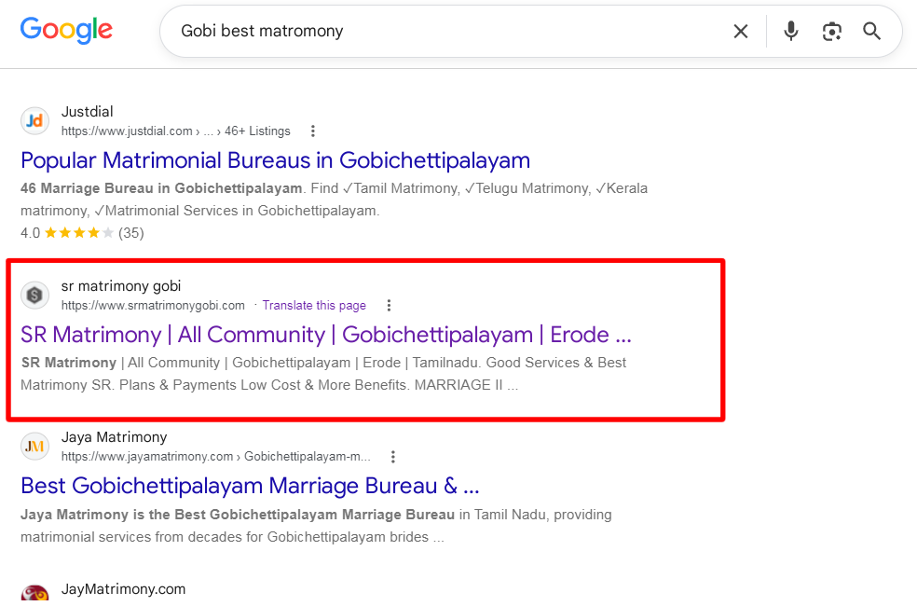The width and height of the screenshot is (917, 606).
Task: Open the three-dot menu for the jayamatrimony.com result
Action: tap(393, 457)
